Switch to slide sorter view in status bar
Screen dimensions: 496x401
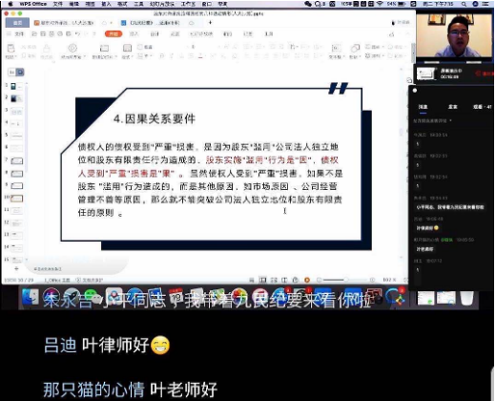274,280
